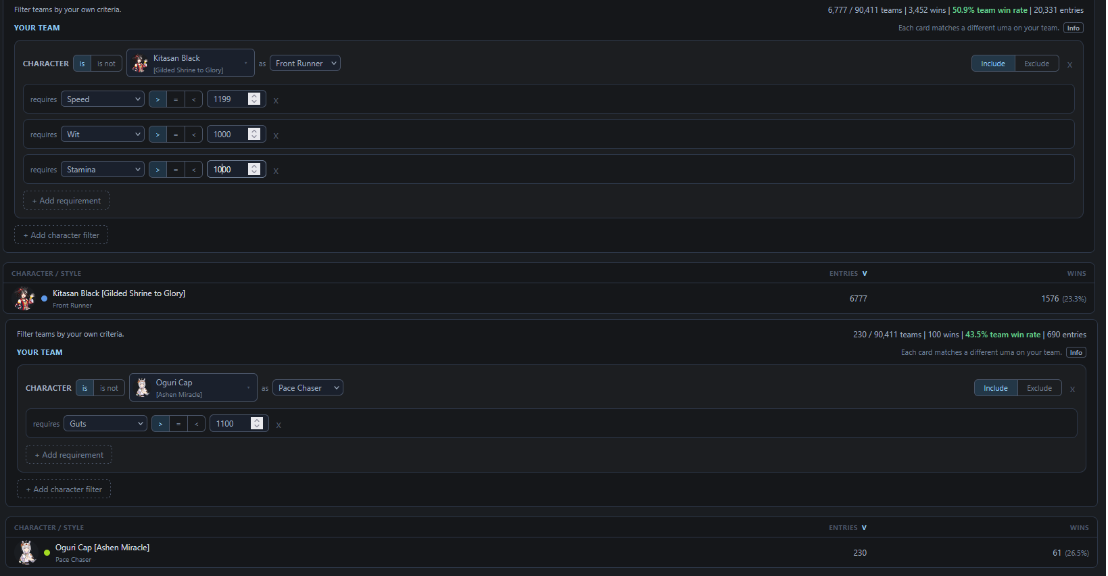Screen dimensions: 1108x576
Task: Click the Wins column header in Oguri Cap table
Action: 1080,528
